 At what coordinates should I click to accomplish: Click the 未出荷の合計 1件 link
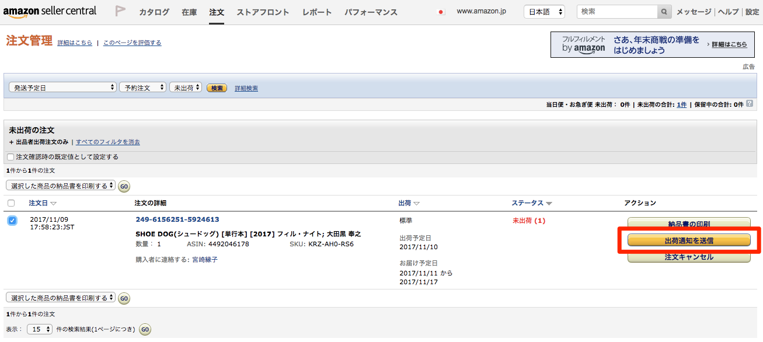pos(681,105)
